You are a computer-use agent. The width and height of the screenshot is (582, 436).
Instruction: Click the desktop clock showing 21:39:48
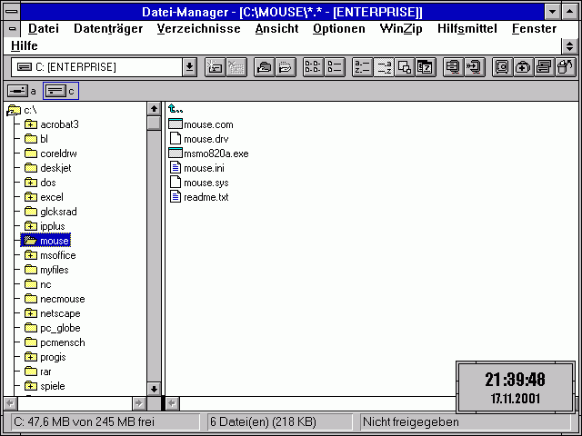coord(515,387)
